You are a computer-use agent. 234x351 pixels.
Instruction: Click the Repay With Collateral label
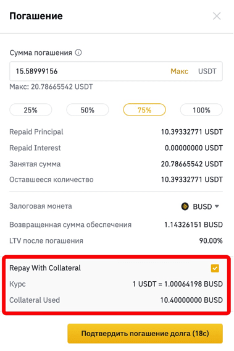[45, 268]
